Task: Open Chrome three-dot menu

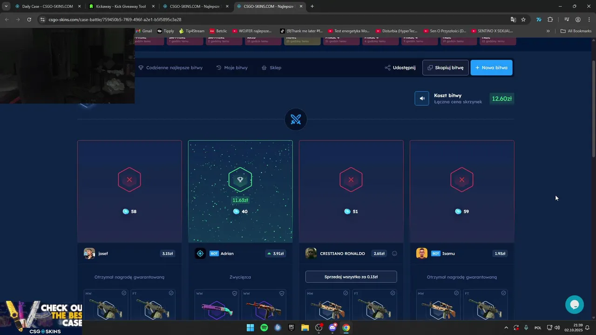Action: (x=589, y=20)
